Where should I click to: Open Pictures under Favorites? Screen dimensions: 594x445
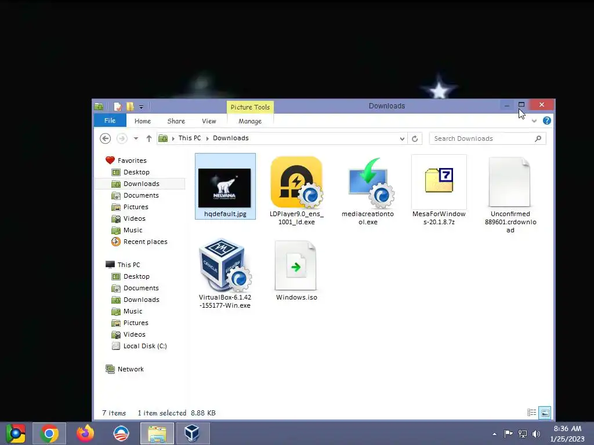pyautogui.click(x=136, y=207)
